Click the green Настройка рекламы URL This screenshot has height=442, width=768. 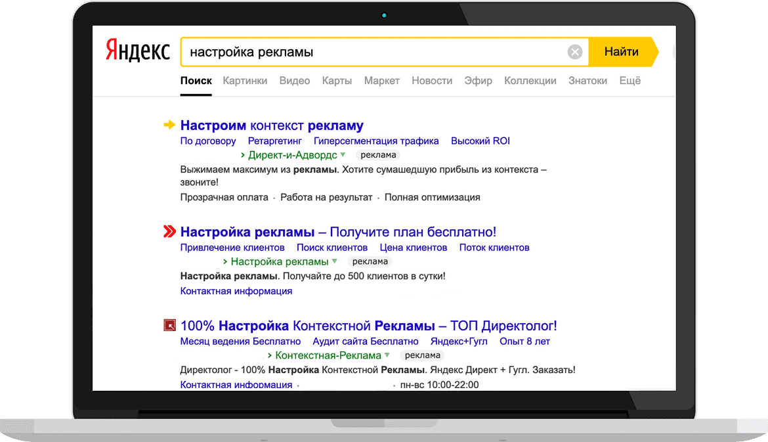[279, 261]
